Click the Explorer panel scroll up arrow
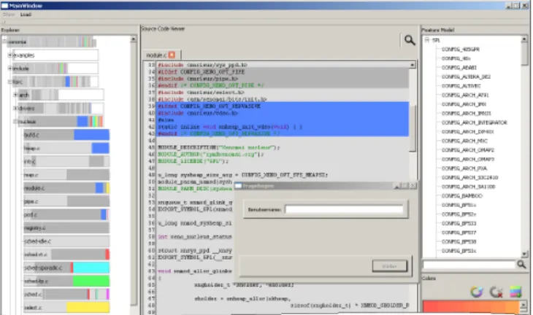The height and width of the screenshot is (315, 533). click(x=133, y=39)
